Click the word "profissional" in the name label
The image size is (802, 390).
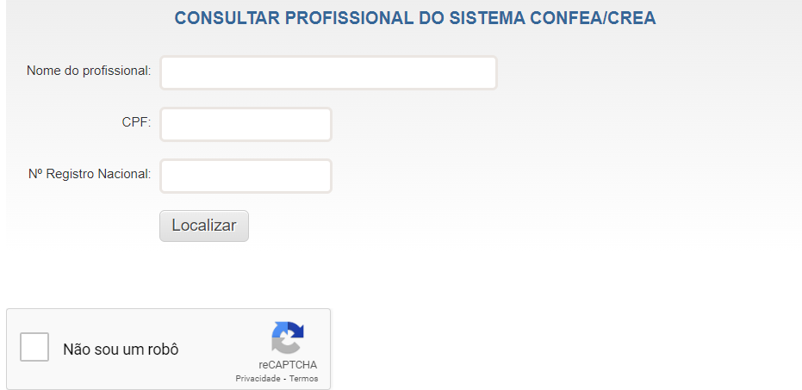click(x=115, y=71)
